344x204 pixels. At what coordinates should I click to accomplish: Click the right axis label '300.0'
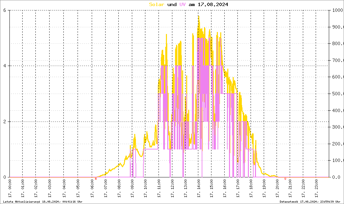337,127
